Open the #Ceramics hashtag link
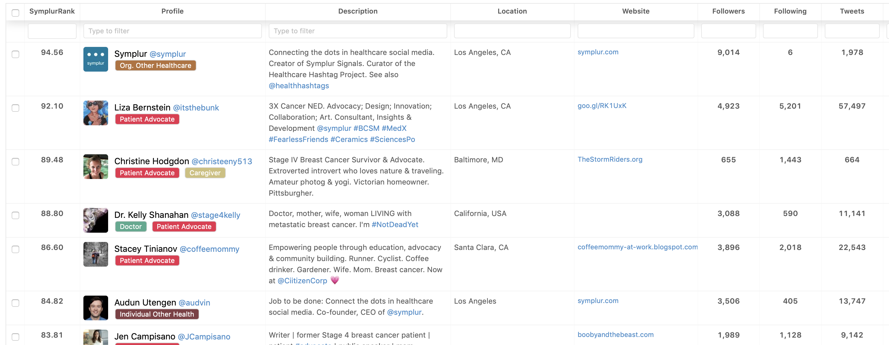This screenshot has width=889, height=345. (x=349, y=139)
